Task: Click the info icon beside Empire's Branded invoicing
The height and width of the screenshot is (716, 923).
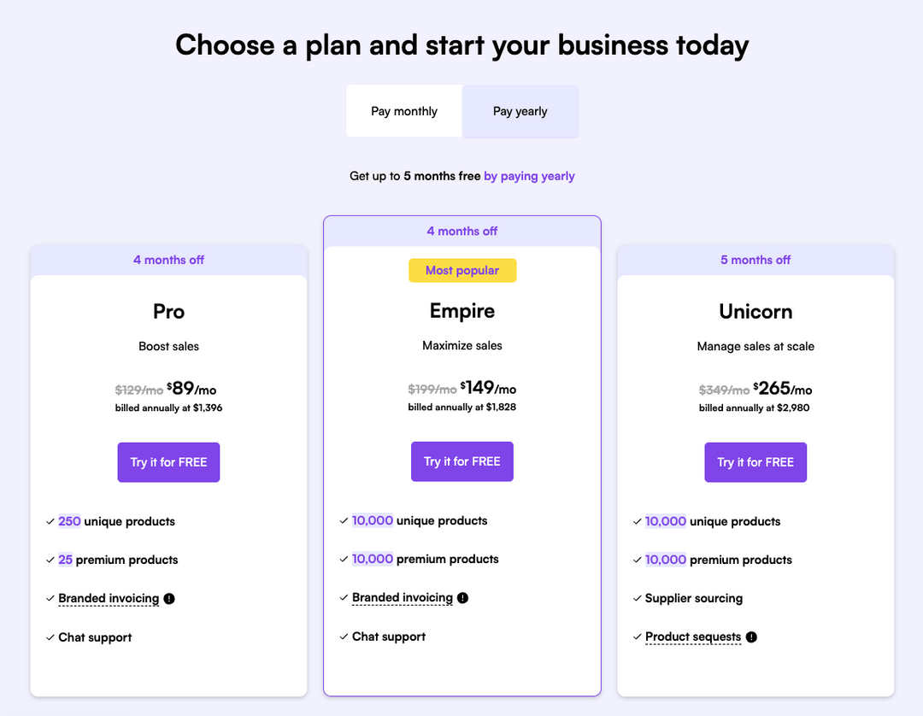Action: click(x=462, y=597)
